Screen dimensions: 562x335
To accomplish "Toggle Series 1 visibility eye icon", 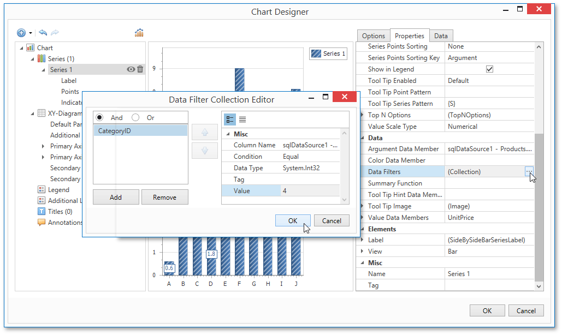I will (131, 69).
